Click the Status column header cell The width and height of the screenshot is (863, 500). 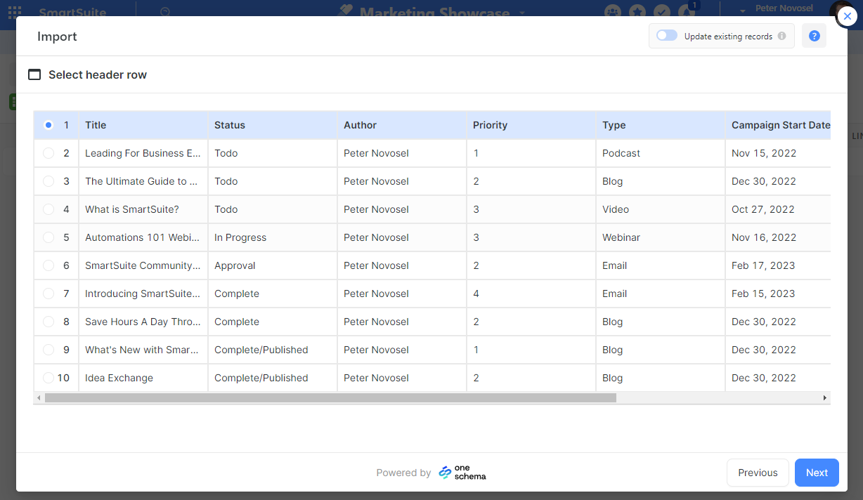coord(273,125)
